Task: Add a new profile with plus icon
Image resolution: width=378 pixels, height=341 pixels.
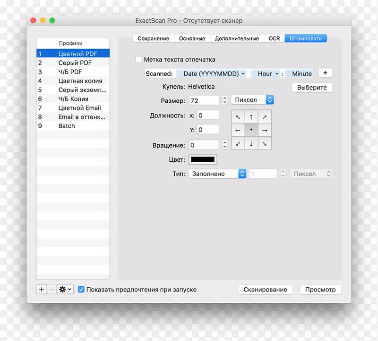Action: point(42,290)
